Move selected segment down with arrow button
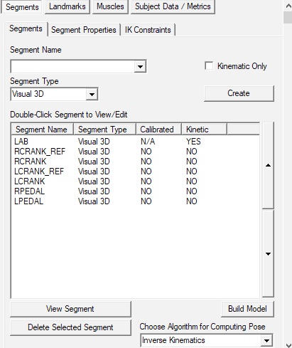 (268, 253)
